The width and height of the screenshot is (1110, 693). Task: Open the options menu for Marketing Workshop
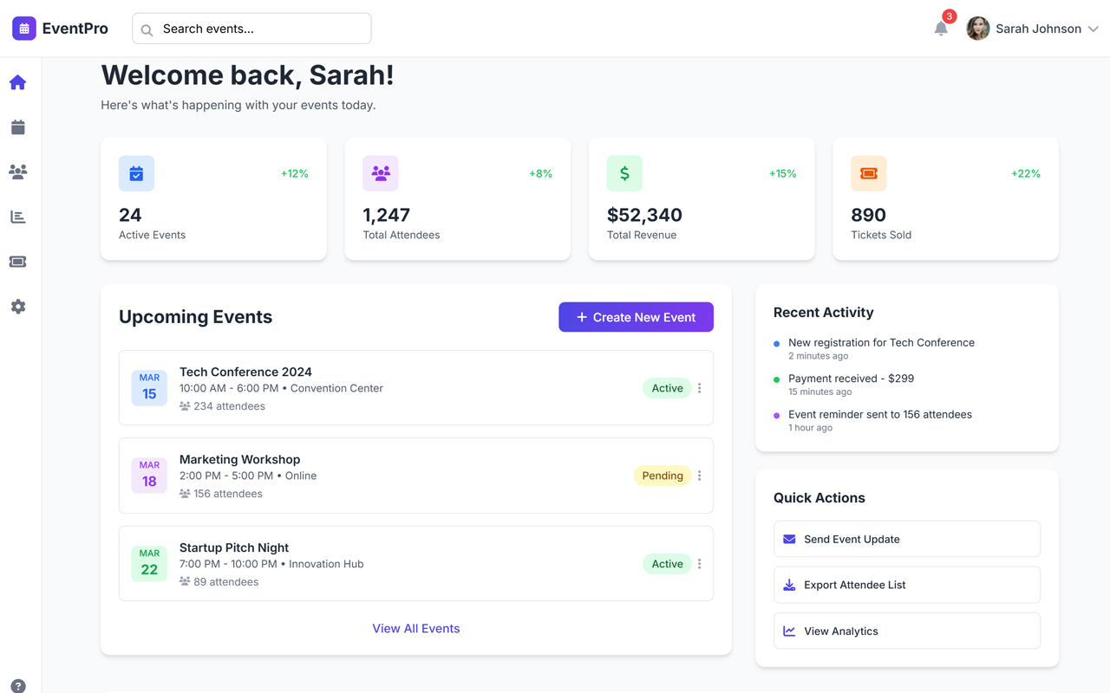[699, 475]
